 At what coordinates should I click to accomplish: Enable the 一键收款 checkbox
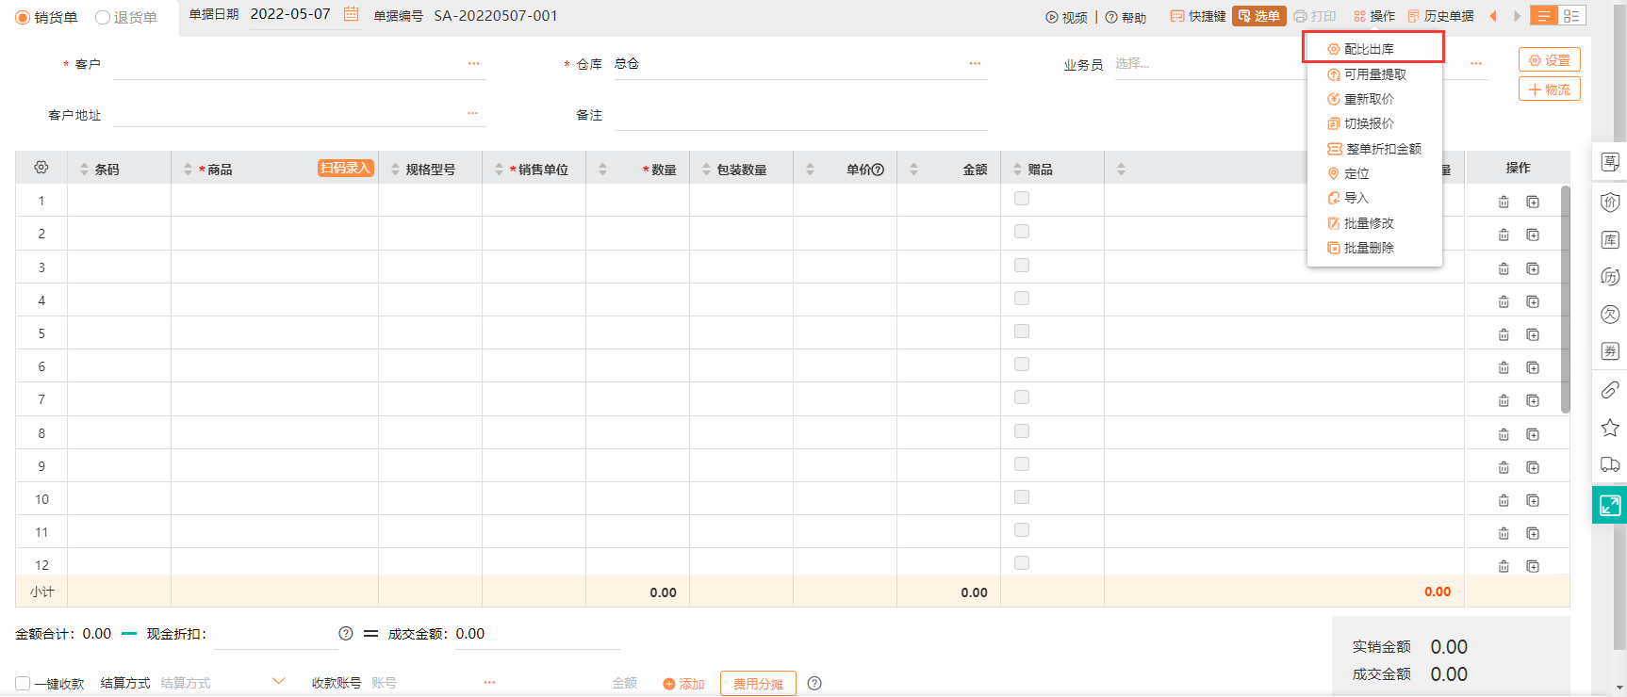[x=23, y=683]
